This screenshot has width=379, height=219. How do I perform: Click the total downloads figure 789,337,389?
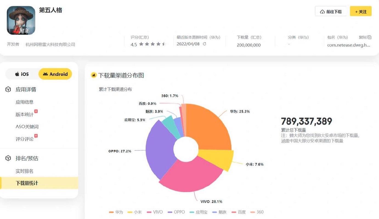[x=307, y=121]
